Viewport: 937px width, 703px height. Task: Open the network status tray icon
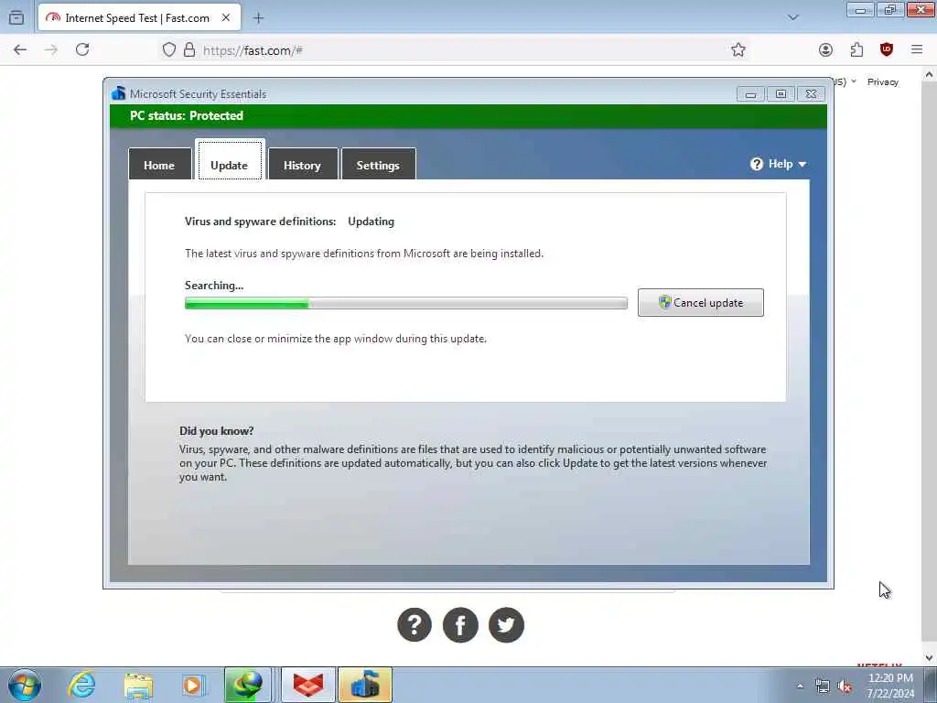click(823, 687)
